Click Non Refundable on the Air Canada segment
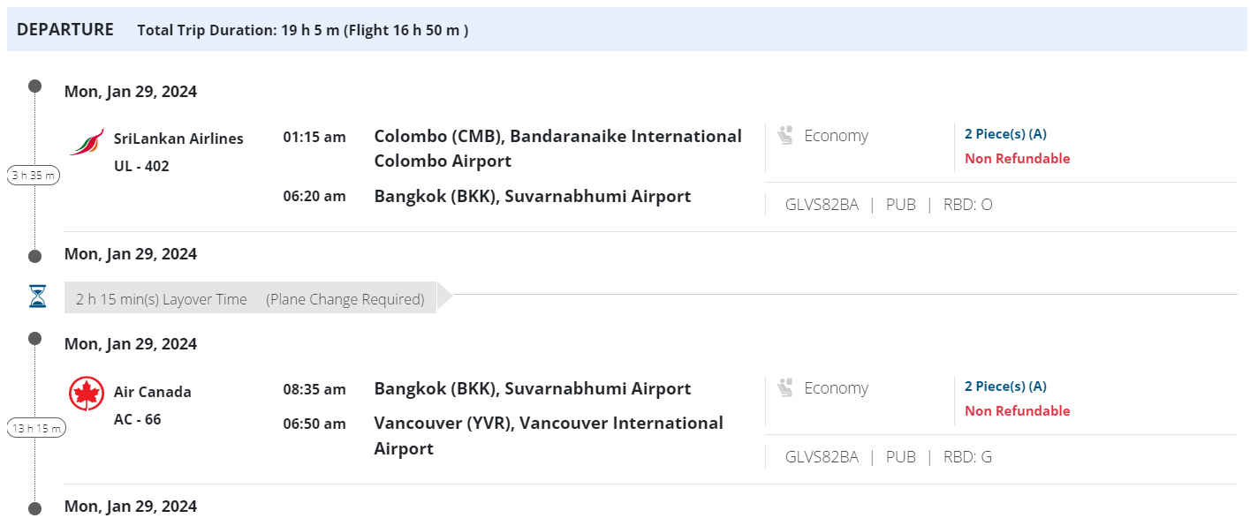Image resolution: width=1250 pixels, height=518 pixels. click(x=1017, y=411)
